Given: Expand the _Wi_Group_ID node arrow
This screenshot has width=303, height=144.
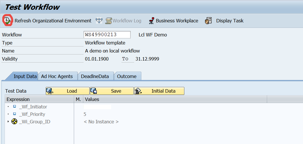Looking at the screenshot, I should point(8,122).
